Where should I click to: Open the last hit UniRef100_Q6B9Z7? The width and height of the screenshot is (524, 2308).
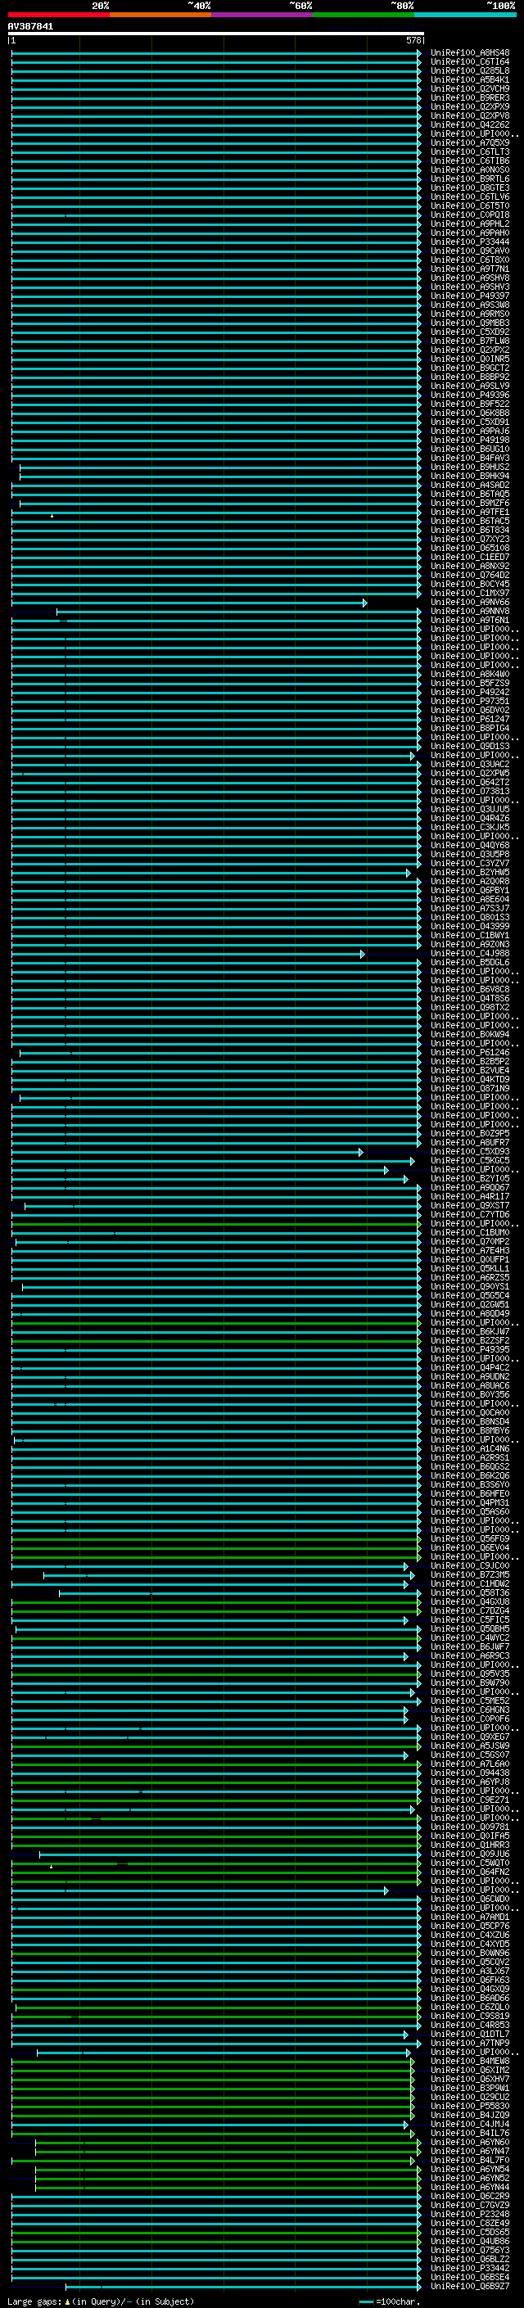(x=470, y=2287)
